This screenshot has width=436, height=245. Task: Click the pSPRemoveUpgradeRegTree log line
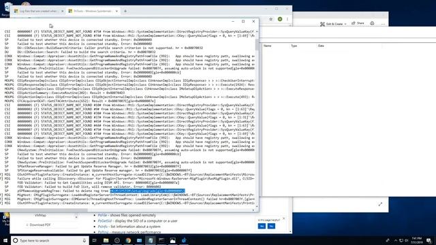pos(101,191)
